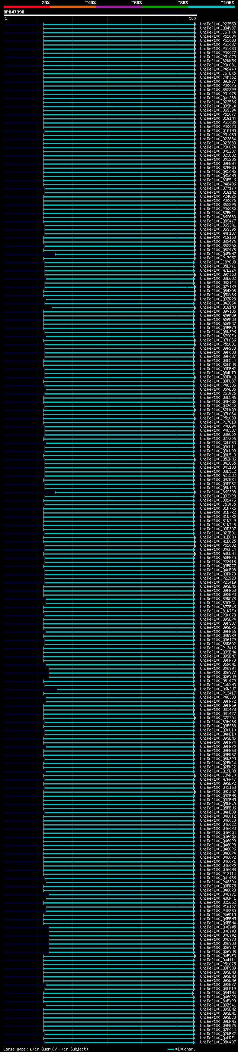
Task: Select the label UniRef100_B1N7K2
Action: coord(218,512)
